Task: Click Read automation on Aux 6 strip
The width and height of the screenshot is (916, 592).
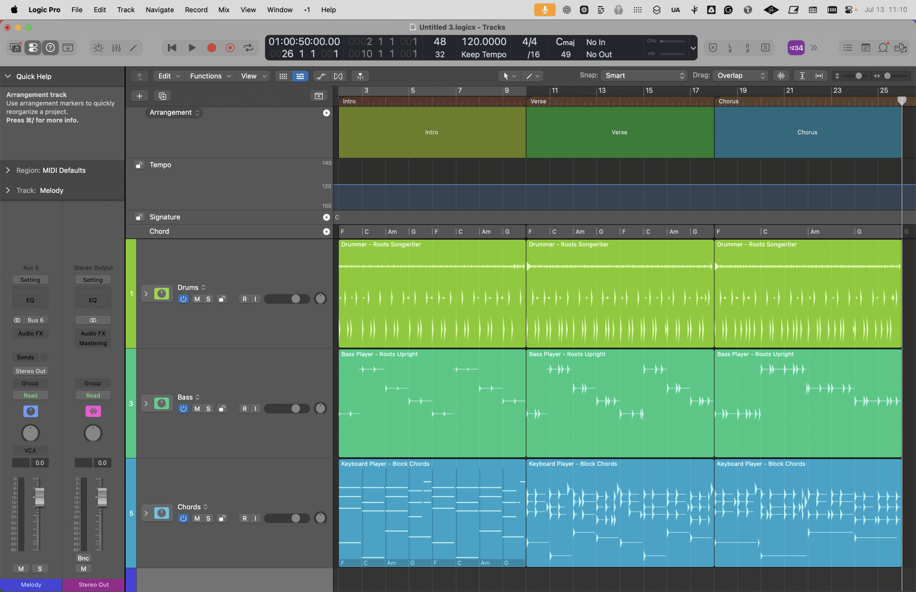Action: pos(30,396)
